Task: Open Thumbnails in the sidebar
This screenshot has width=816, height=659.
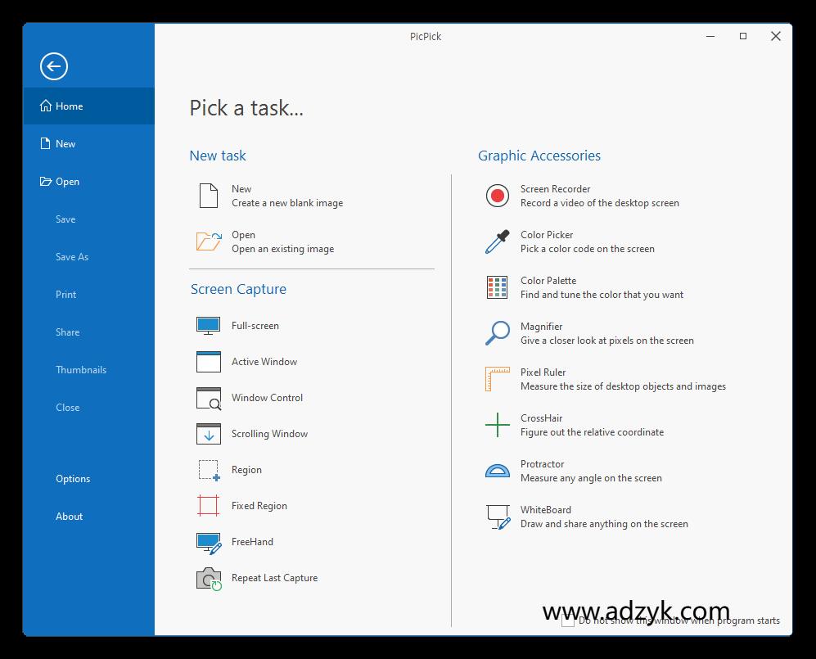Action: tap(88, 369)
